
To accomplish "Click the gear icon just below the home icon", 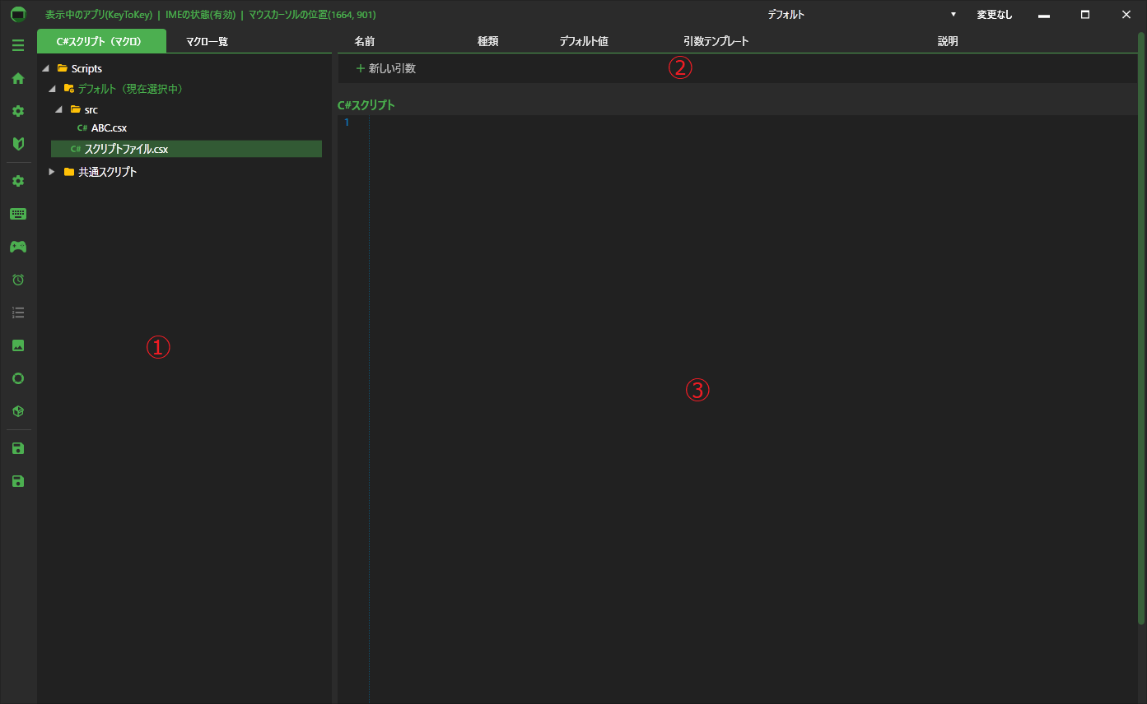I will pos(18,111).
